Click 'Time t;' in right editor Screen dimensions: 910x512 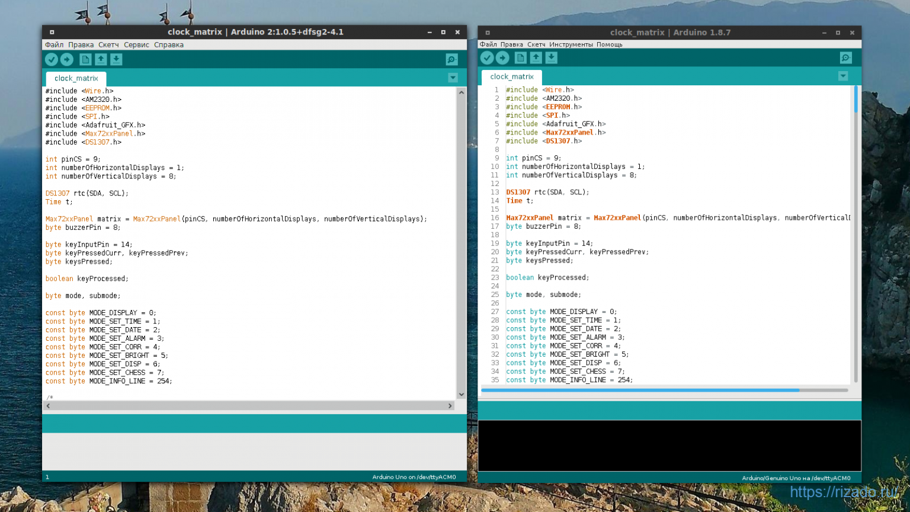pyautogui.click(x=520, y=201)
